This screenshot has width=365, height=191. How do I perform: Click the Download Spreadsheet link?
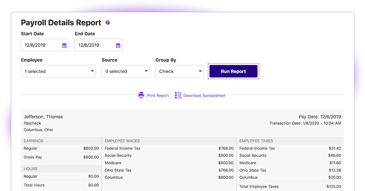tap(204, 95)
